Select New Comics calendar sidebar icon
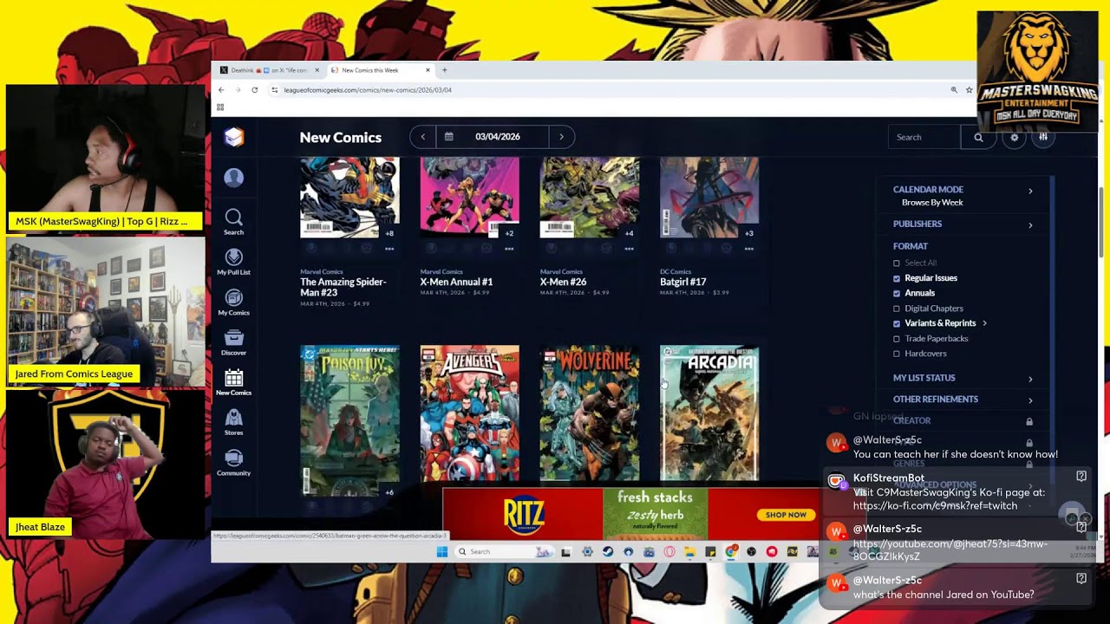The image size is (1110, 624). click(x=234, y=382)
